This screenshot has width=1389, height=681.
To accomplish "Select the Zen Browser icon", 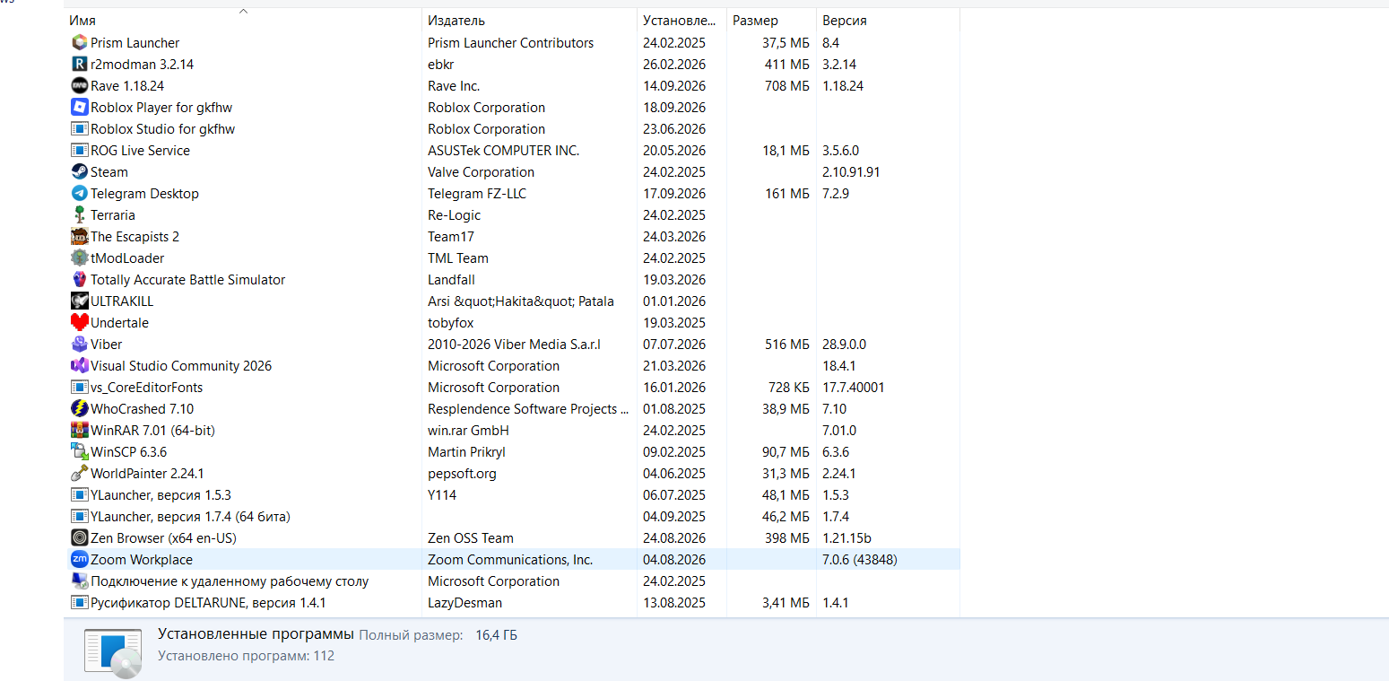I will click(79, 537).
